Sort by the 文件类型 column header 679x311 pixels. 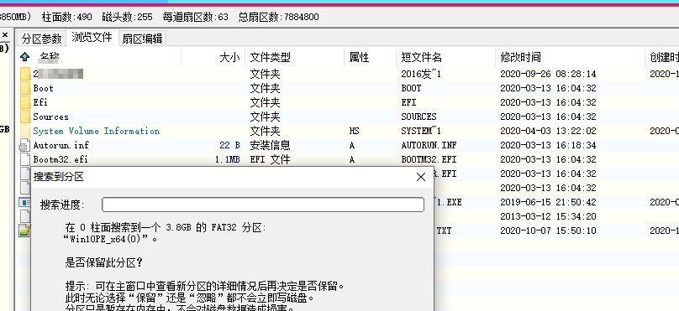coord(271,57)
